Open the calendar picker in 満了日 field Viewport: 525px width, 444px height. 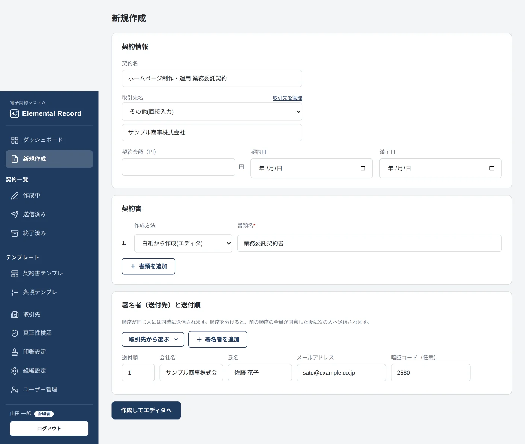pyautogui.click(x=492, y=168)
